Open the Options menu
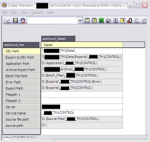The image size is (150, 142). [37, 12]
